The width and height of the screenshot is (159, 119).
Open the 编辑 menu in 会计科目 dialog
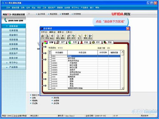52,32
